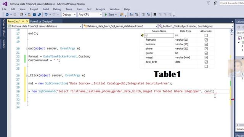Uncomment selected lines icon
The height and width of the screenshot is (137, 244).
tap(148, 14)
